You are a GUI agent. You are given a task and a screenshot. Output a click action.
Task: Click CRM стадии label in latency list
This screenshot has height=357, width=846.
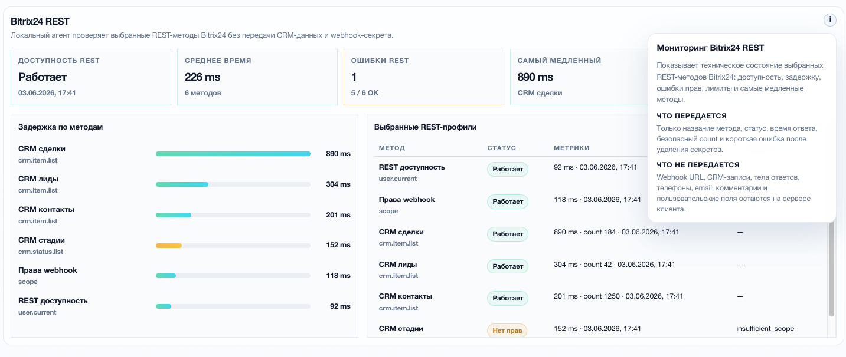(41, 240)
